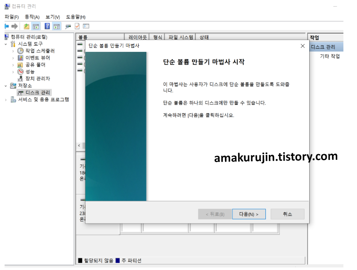The width and height of the screenshot is (357, 270).
Task: Click the Forward arrow toolbar icon
Action: [x=14, y=26]
